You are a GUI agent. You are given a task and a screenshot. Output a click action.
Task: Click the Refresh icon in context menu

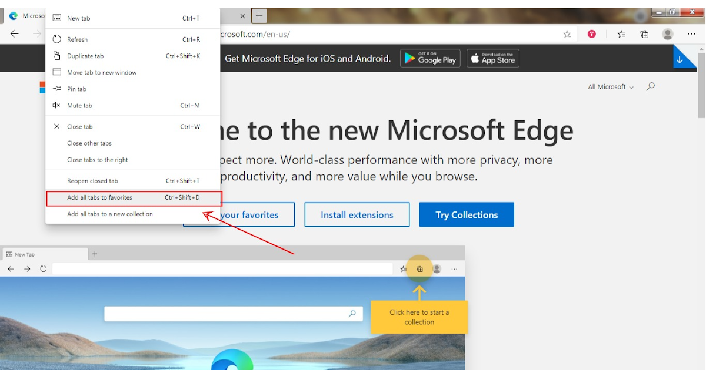pyautogui.click(x=57, y=39)
